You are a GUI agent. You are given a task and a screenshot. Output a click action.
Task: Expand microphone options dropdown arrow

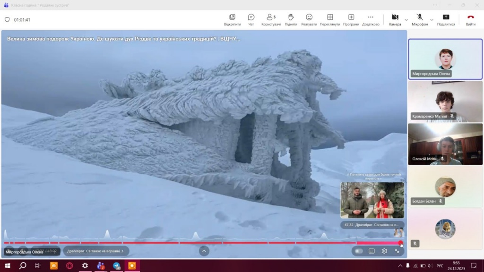click(x=432, y=20)
